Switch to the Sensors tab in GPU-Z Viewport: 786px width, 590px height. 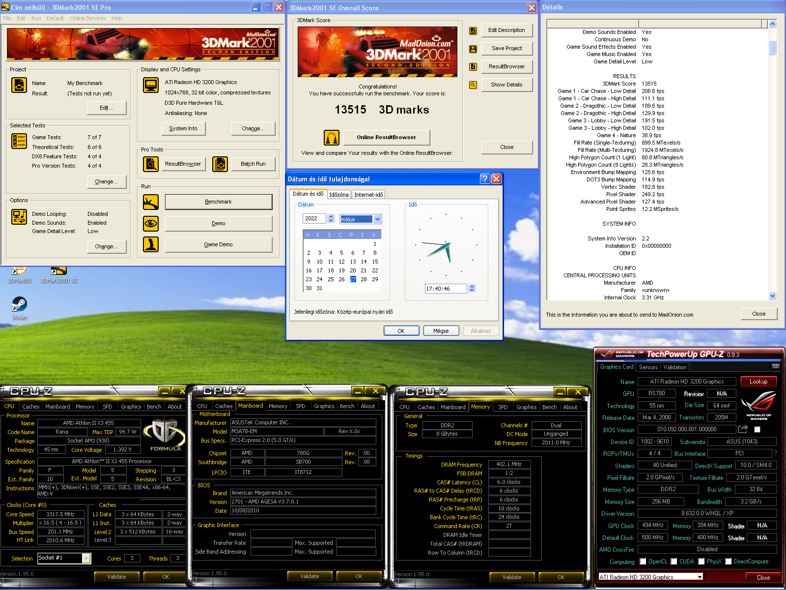point(648,367)
